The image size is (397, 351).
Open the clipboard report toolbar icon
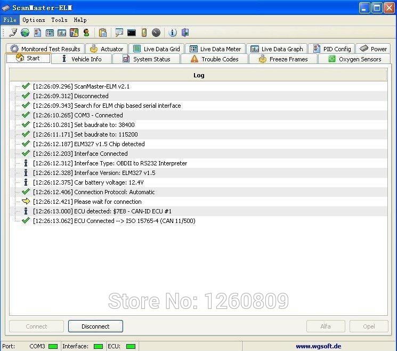click(103, 33)
